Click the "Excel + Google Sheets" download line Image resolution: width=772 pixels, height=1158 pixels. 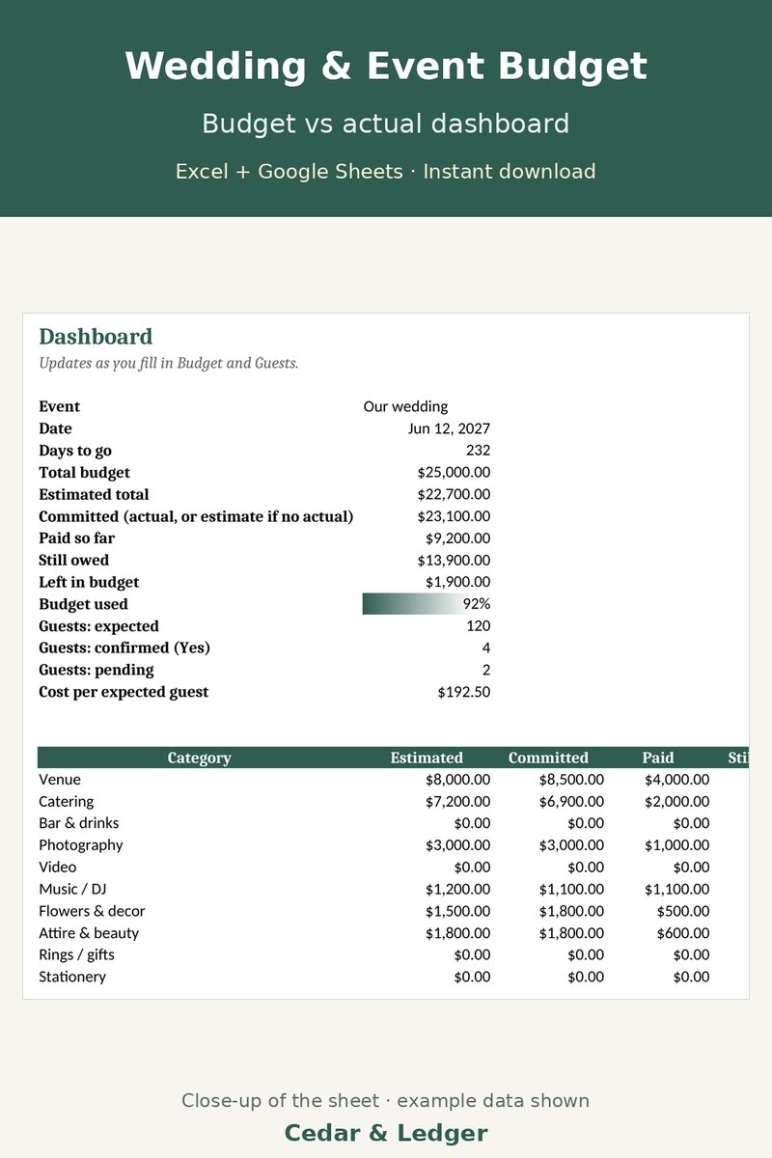[x=386, y=172]
